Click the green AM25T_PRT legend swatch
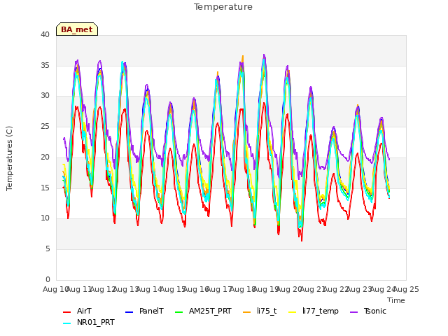448x336 pixels. [x=179, y=312]
